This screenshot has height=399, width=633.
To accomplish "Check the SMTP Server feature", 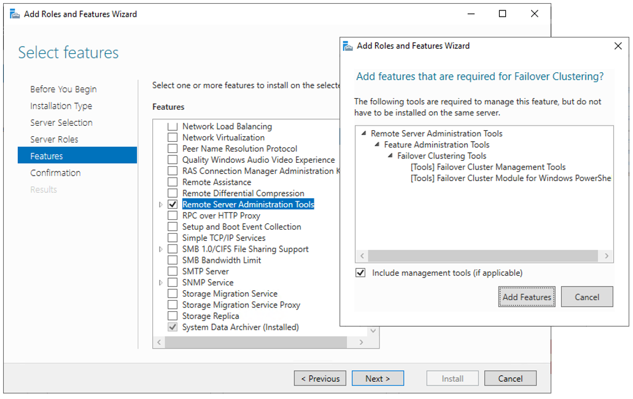I will [x=173, y=271].
